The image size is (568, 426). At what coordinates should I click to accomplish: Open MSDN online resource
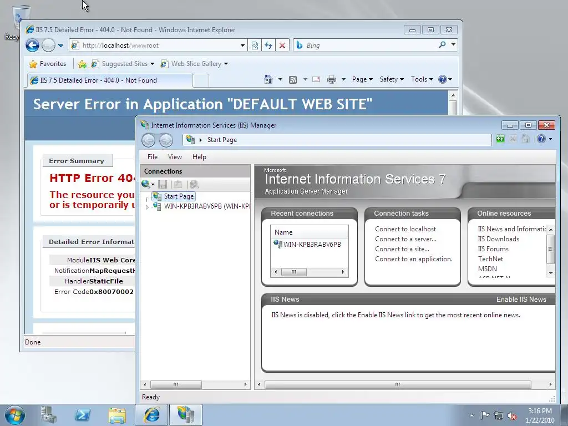pyautogui.click(x=487, y=269)
